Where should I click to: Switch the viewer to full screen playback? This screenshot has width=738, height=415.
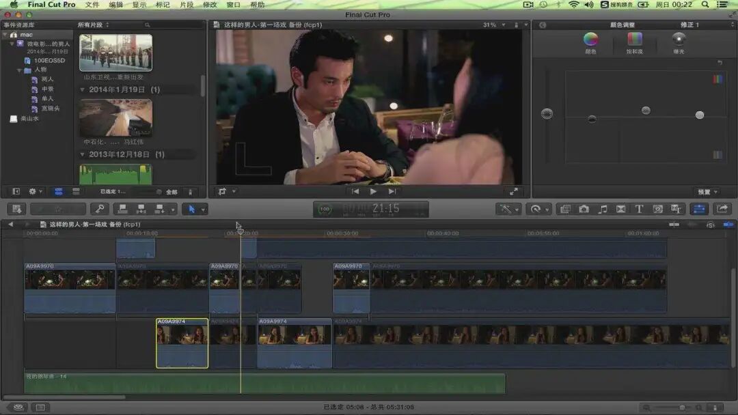coord(514,191)
